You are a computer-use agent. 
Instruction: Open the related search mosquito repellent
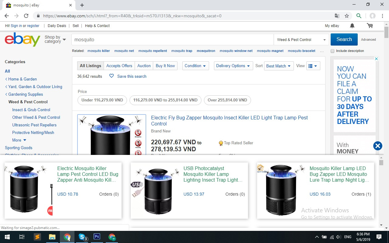tap(153, 51)
